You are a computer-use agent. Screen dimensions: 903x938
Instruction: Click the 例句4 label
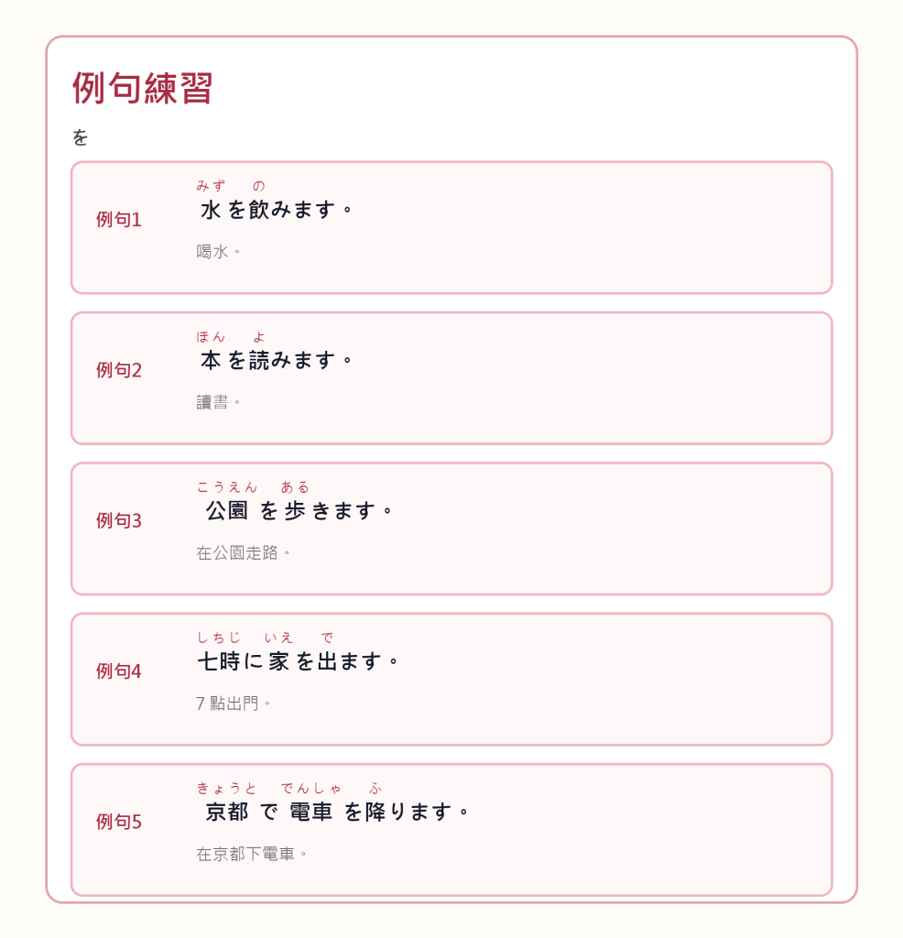pyautogui.click(x=119, y=671)
